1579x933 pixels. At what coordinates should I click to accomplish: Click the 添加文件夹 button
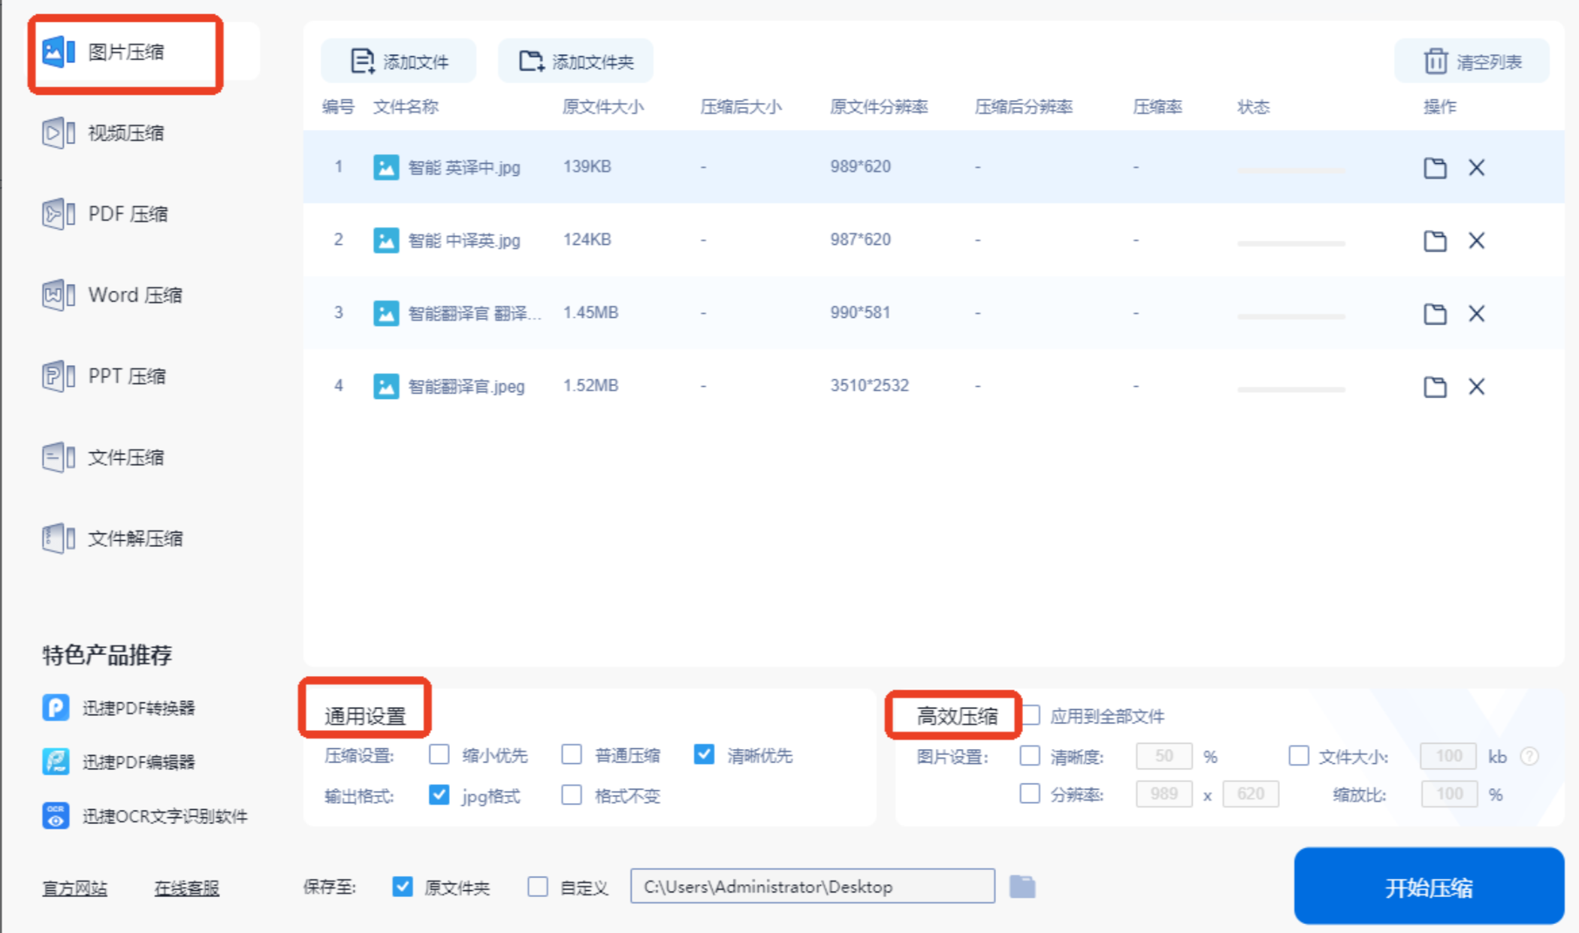pos(576,61)
